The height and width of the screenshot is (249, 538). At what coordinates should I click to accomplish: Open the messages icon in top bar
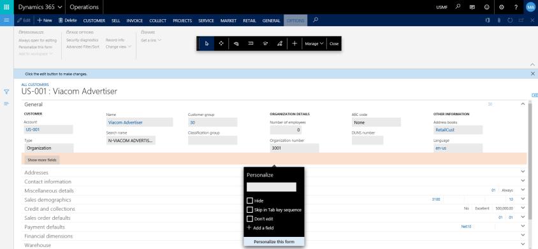(x=472, y=7)
